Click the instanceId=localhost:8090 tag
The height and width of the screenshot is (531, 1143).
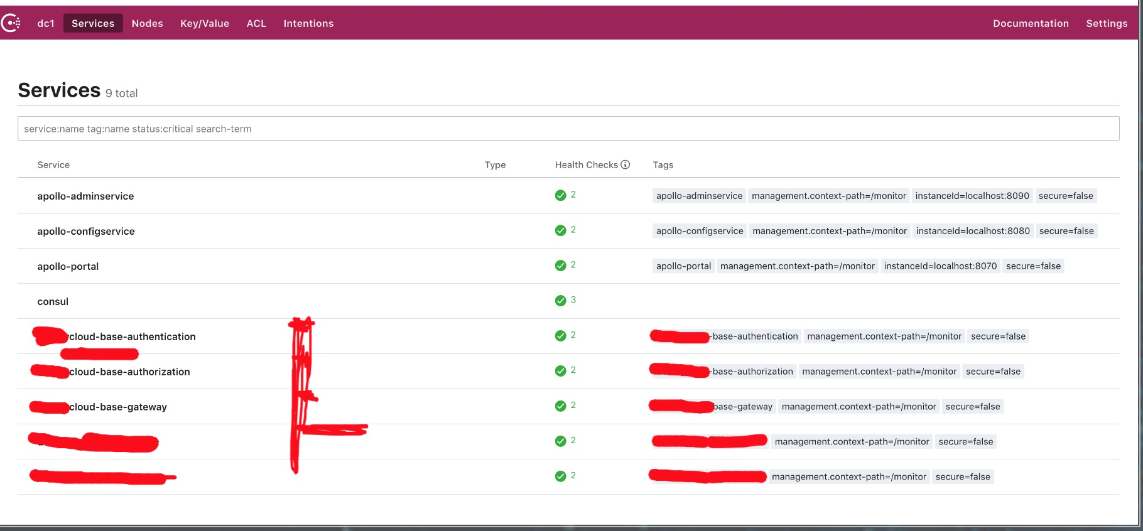[x=972, y=196]
